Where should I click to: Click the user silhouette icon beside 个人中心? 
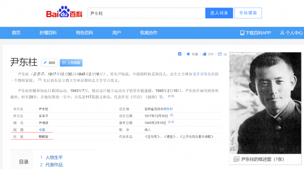[282, 33]
